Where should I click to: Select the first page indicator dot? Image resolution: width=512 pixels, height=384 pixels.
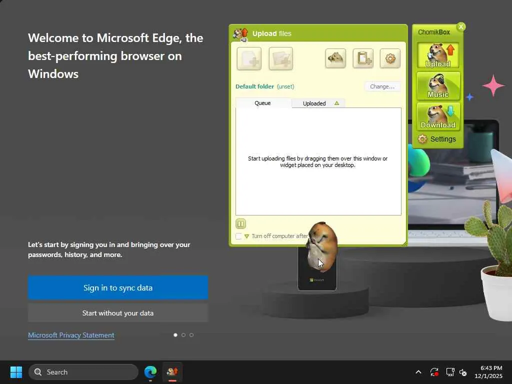[x=175, y=335]
